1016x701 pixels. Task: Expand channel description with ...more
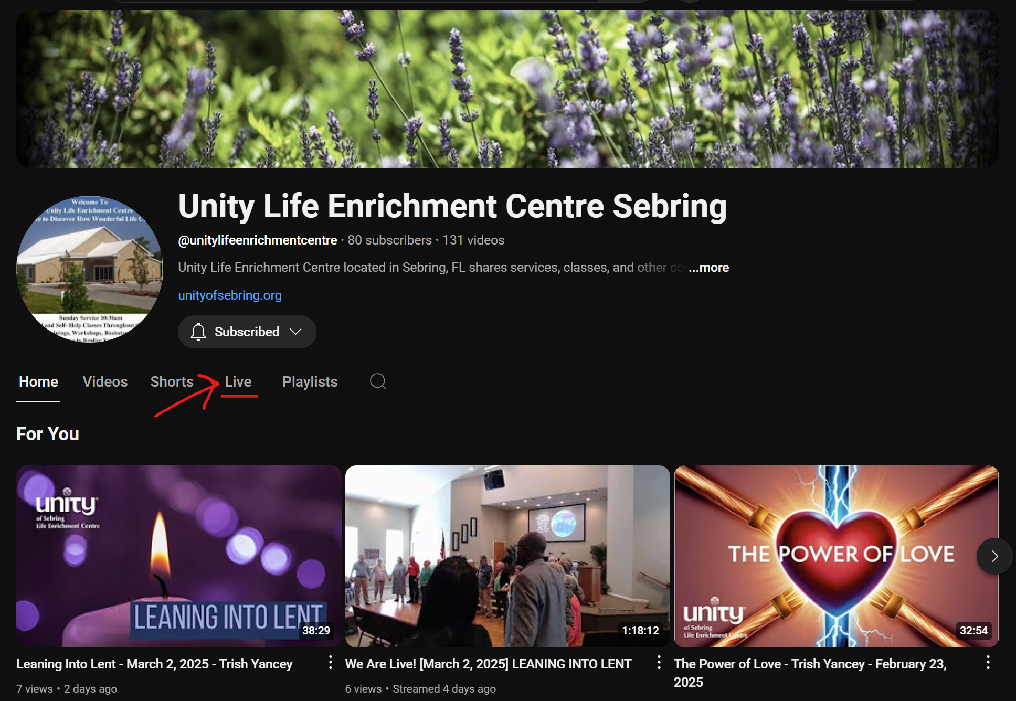[708, 268]
